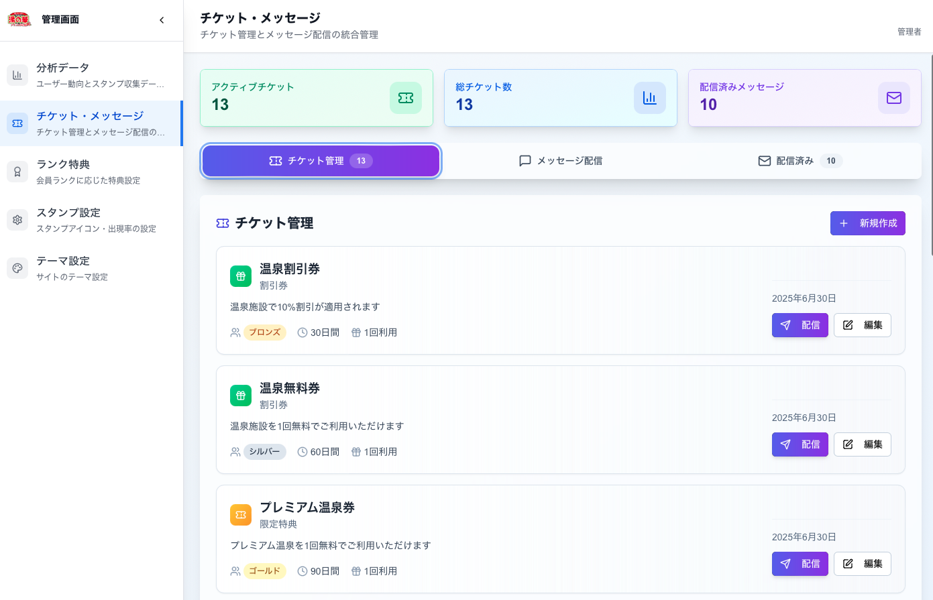Open ランク特典 via its medal icon

click(x=17, y=172)
